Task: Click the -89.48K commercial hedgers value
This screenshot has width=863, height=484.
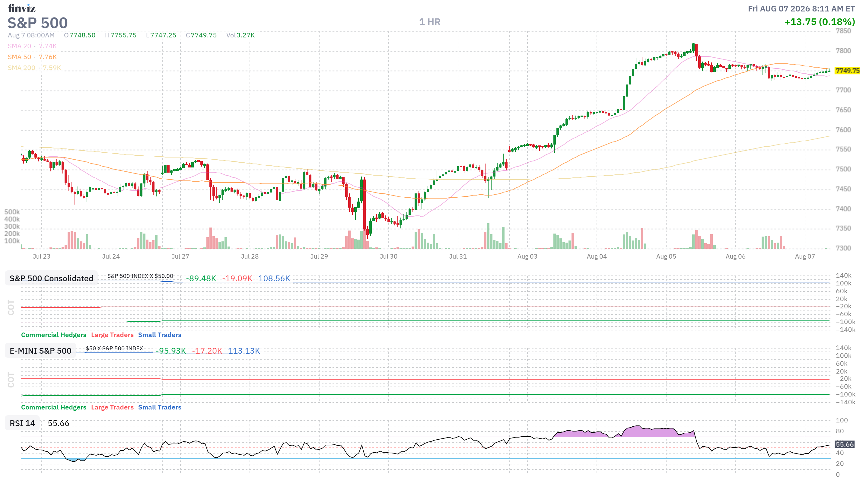Action: (201, 279)
